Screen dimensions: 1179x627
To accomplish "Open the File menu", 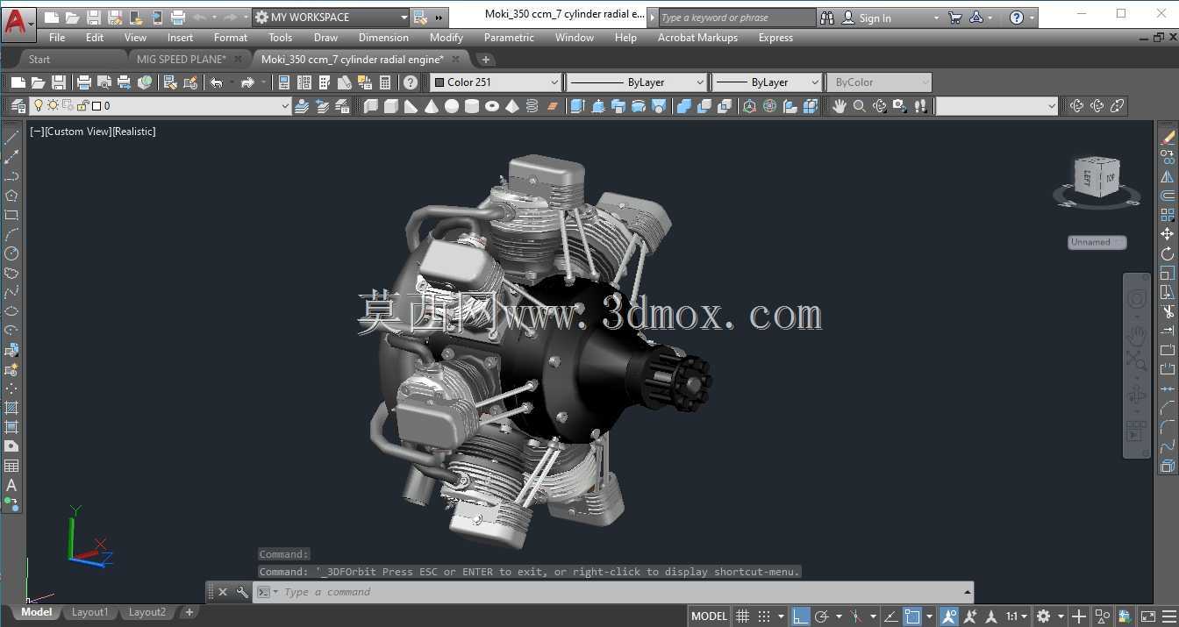I will pos(57,38).
